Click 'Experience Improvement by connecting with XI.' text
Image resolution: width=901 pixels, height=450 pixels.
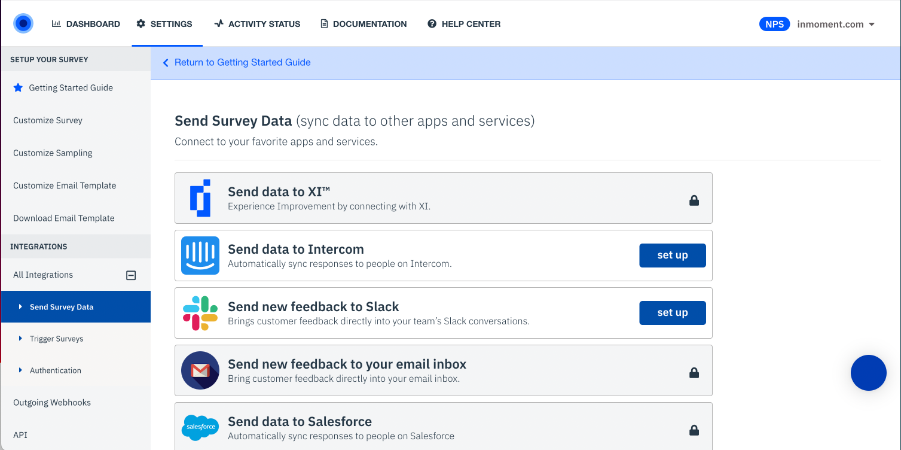pos(329,206)
